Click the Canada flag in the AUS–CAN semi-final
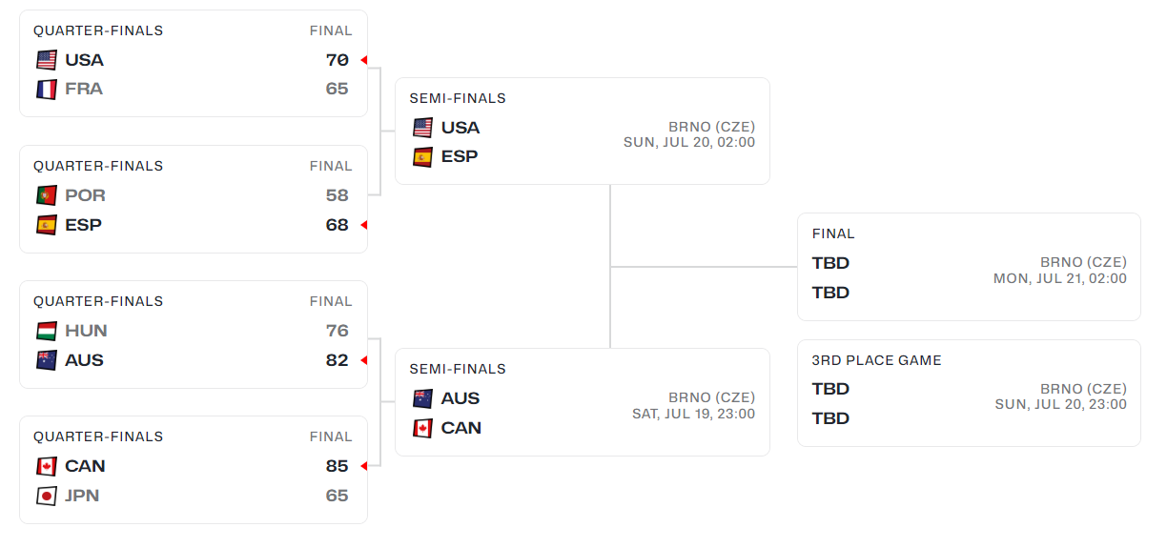 pos(422,428)
